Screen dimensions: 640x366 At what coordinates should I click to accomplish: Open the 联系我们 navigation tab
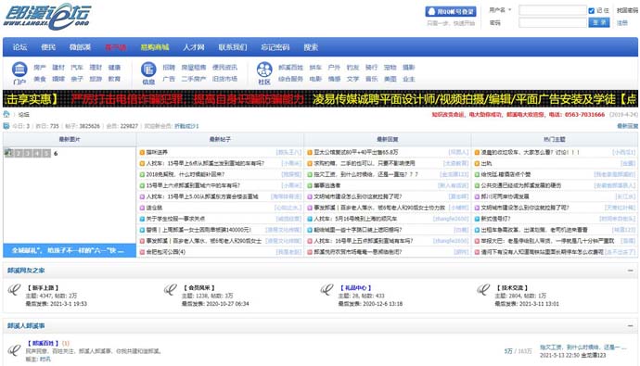click(233, 47)
